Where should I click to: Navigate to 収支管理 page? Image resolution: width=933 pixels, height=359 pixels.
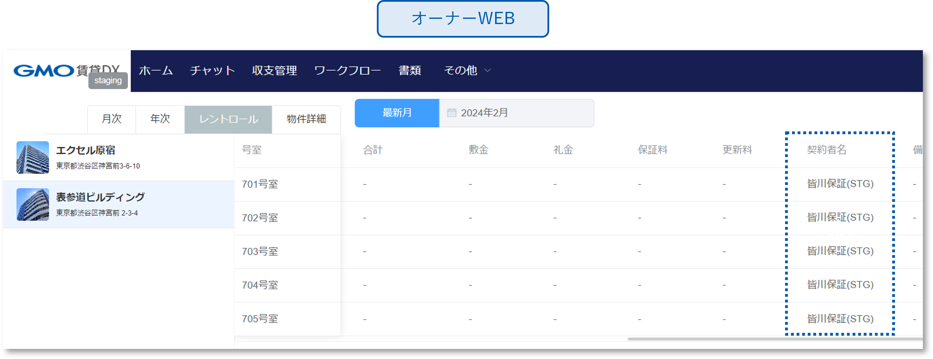coord(274,70)
